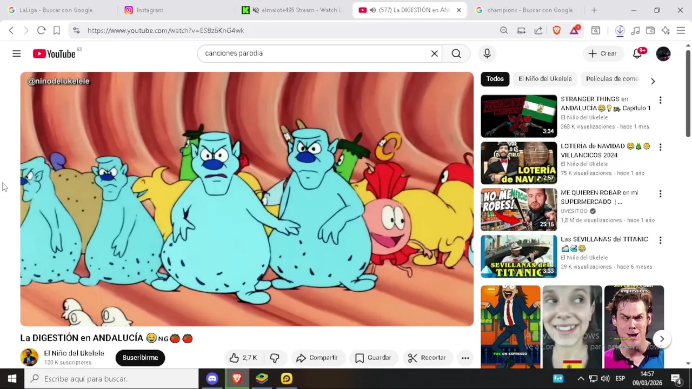The width and height of the screenshot is (692, 389).
Task: Click install/cast screen icon in address bar
Action: point(521,30)
